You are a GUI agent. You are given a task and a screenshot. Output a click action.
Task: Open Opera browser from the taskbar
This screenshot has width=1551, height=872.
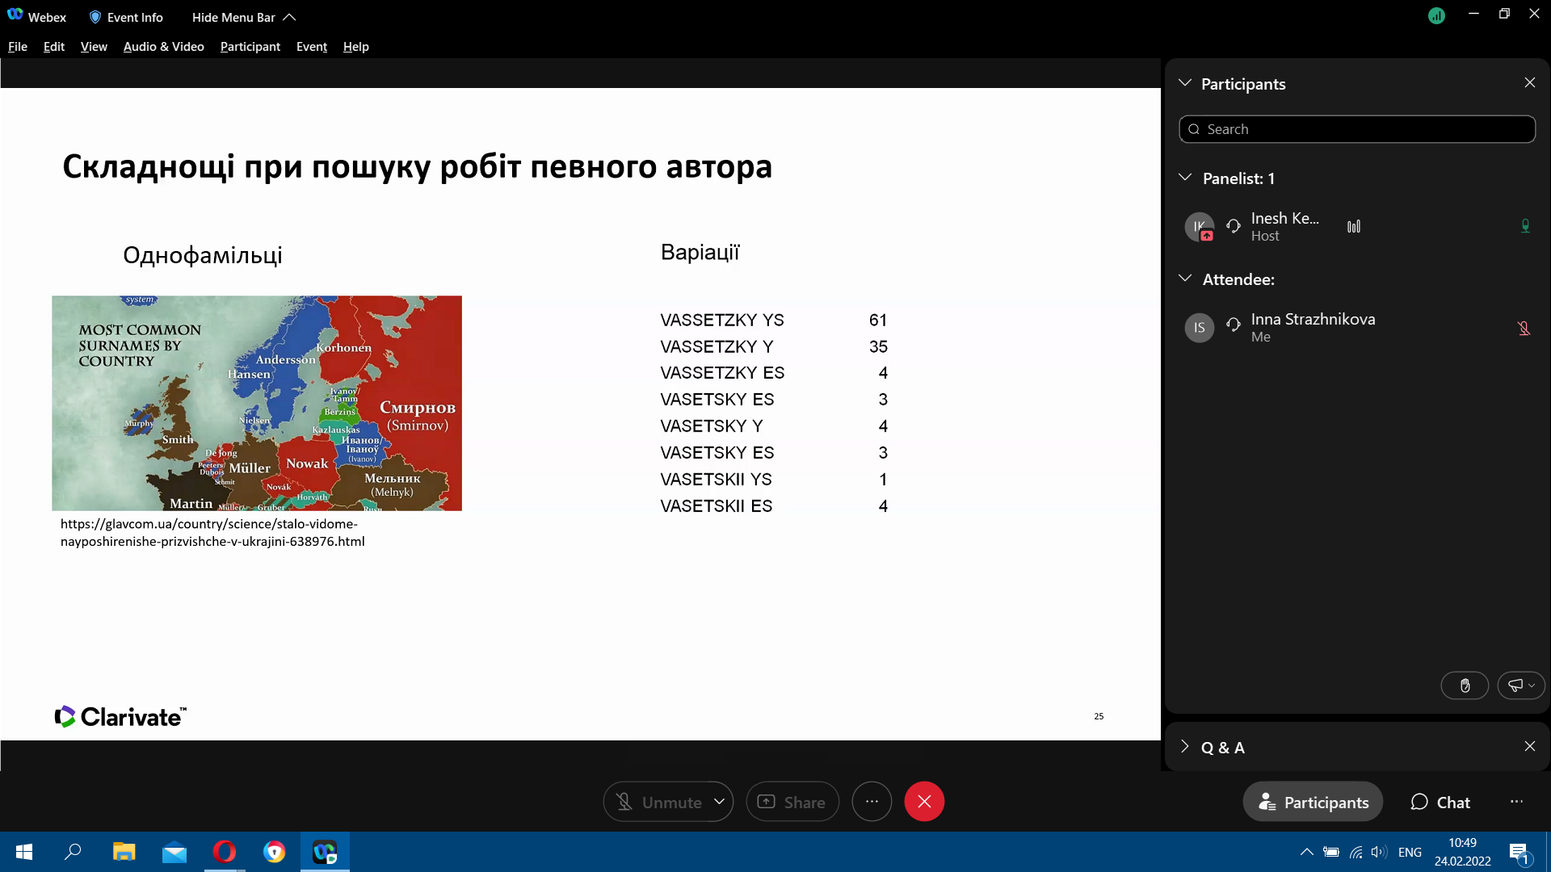[x=225, y=852]
